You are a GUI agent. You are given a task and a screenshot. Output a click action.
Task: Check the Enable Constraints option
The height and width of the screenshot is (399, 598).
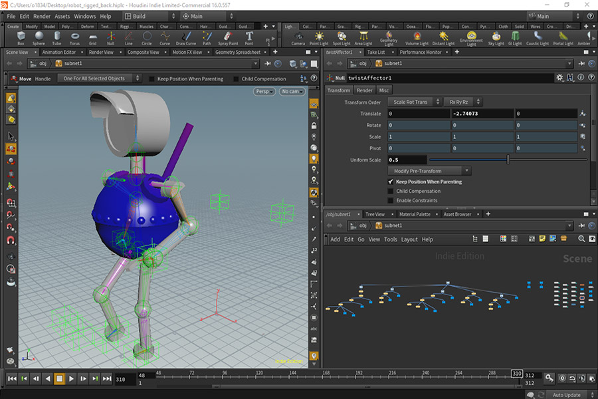(x=390, y=200)
